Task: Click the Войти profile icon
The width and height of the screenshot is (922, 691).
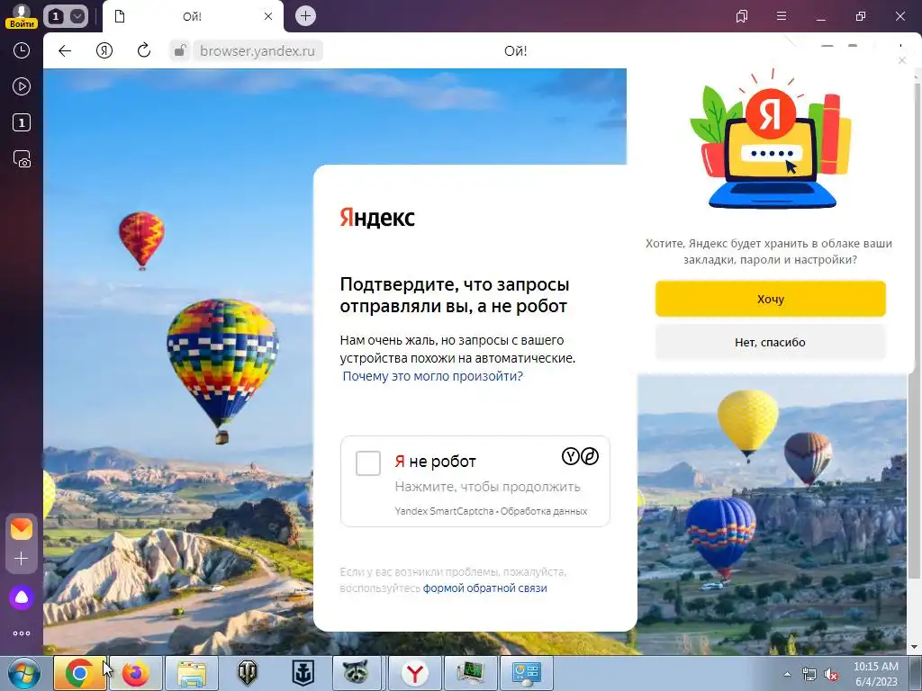Action: (x=22, y=16)
